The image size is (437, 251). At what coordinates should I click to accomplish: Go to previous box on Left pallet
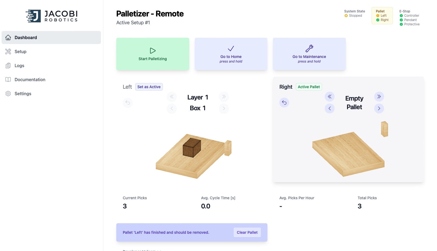pyautogui.click(x=172, y=108)
